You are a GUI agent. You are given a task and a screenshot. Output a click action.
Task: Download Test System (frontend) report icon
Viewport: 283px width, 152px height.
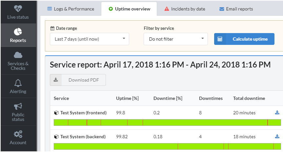277,113
